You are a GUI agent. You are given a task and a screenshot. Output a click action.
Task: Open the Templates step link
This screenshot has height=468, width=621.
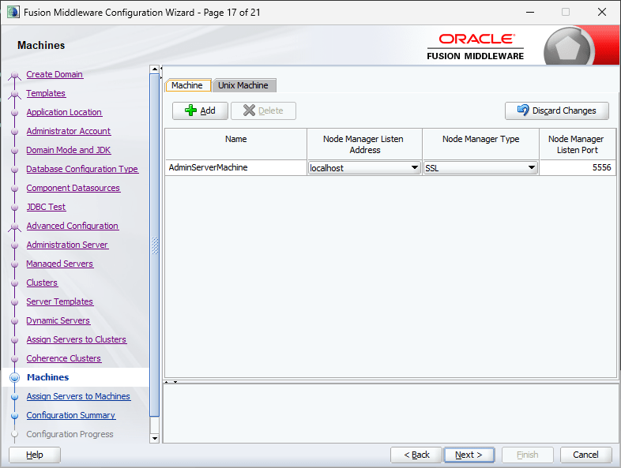tap(46, 93)
